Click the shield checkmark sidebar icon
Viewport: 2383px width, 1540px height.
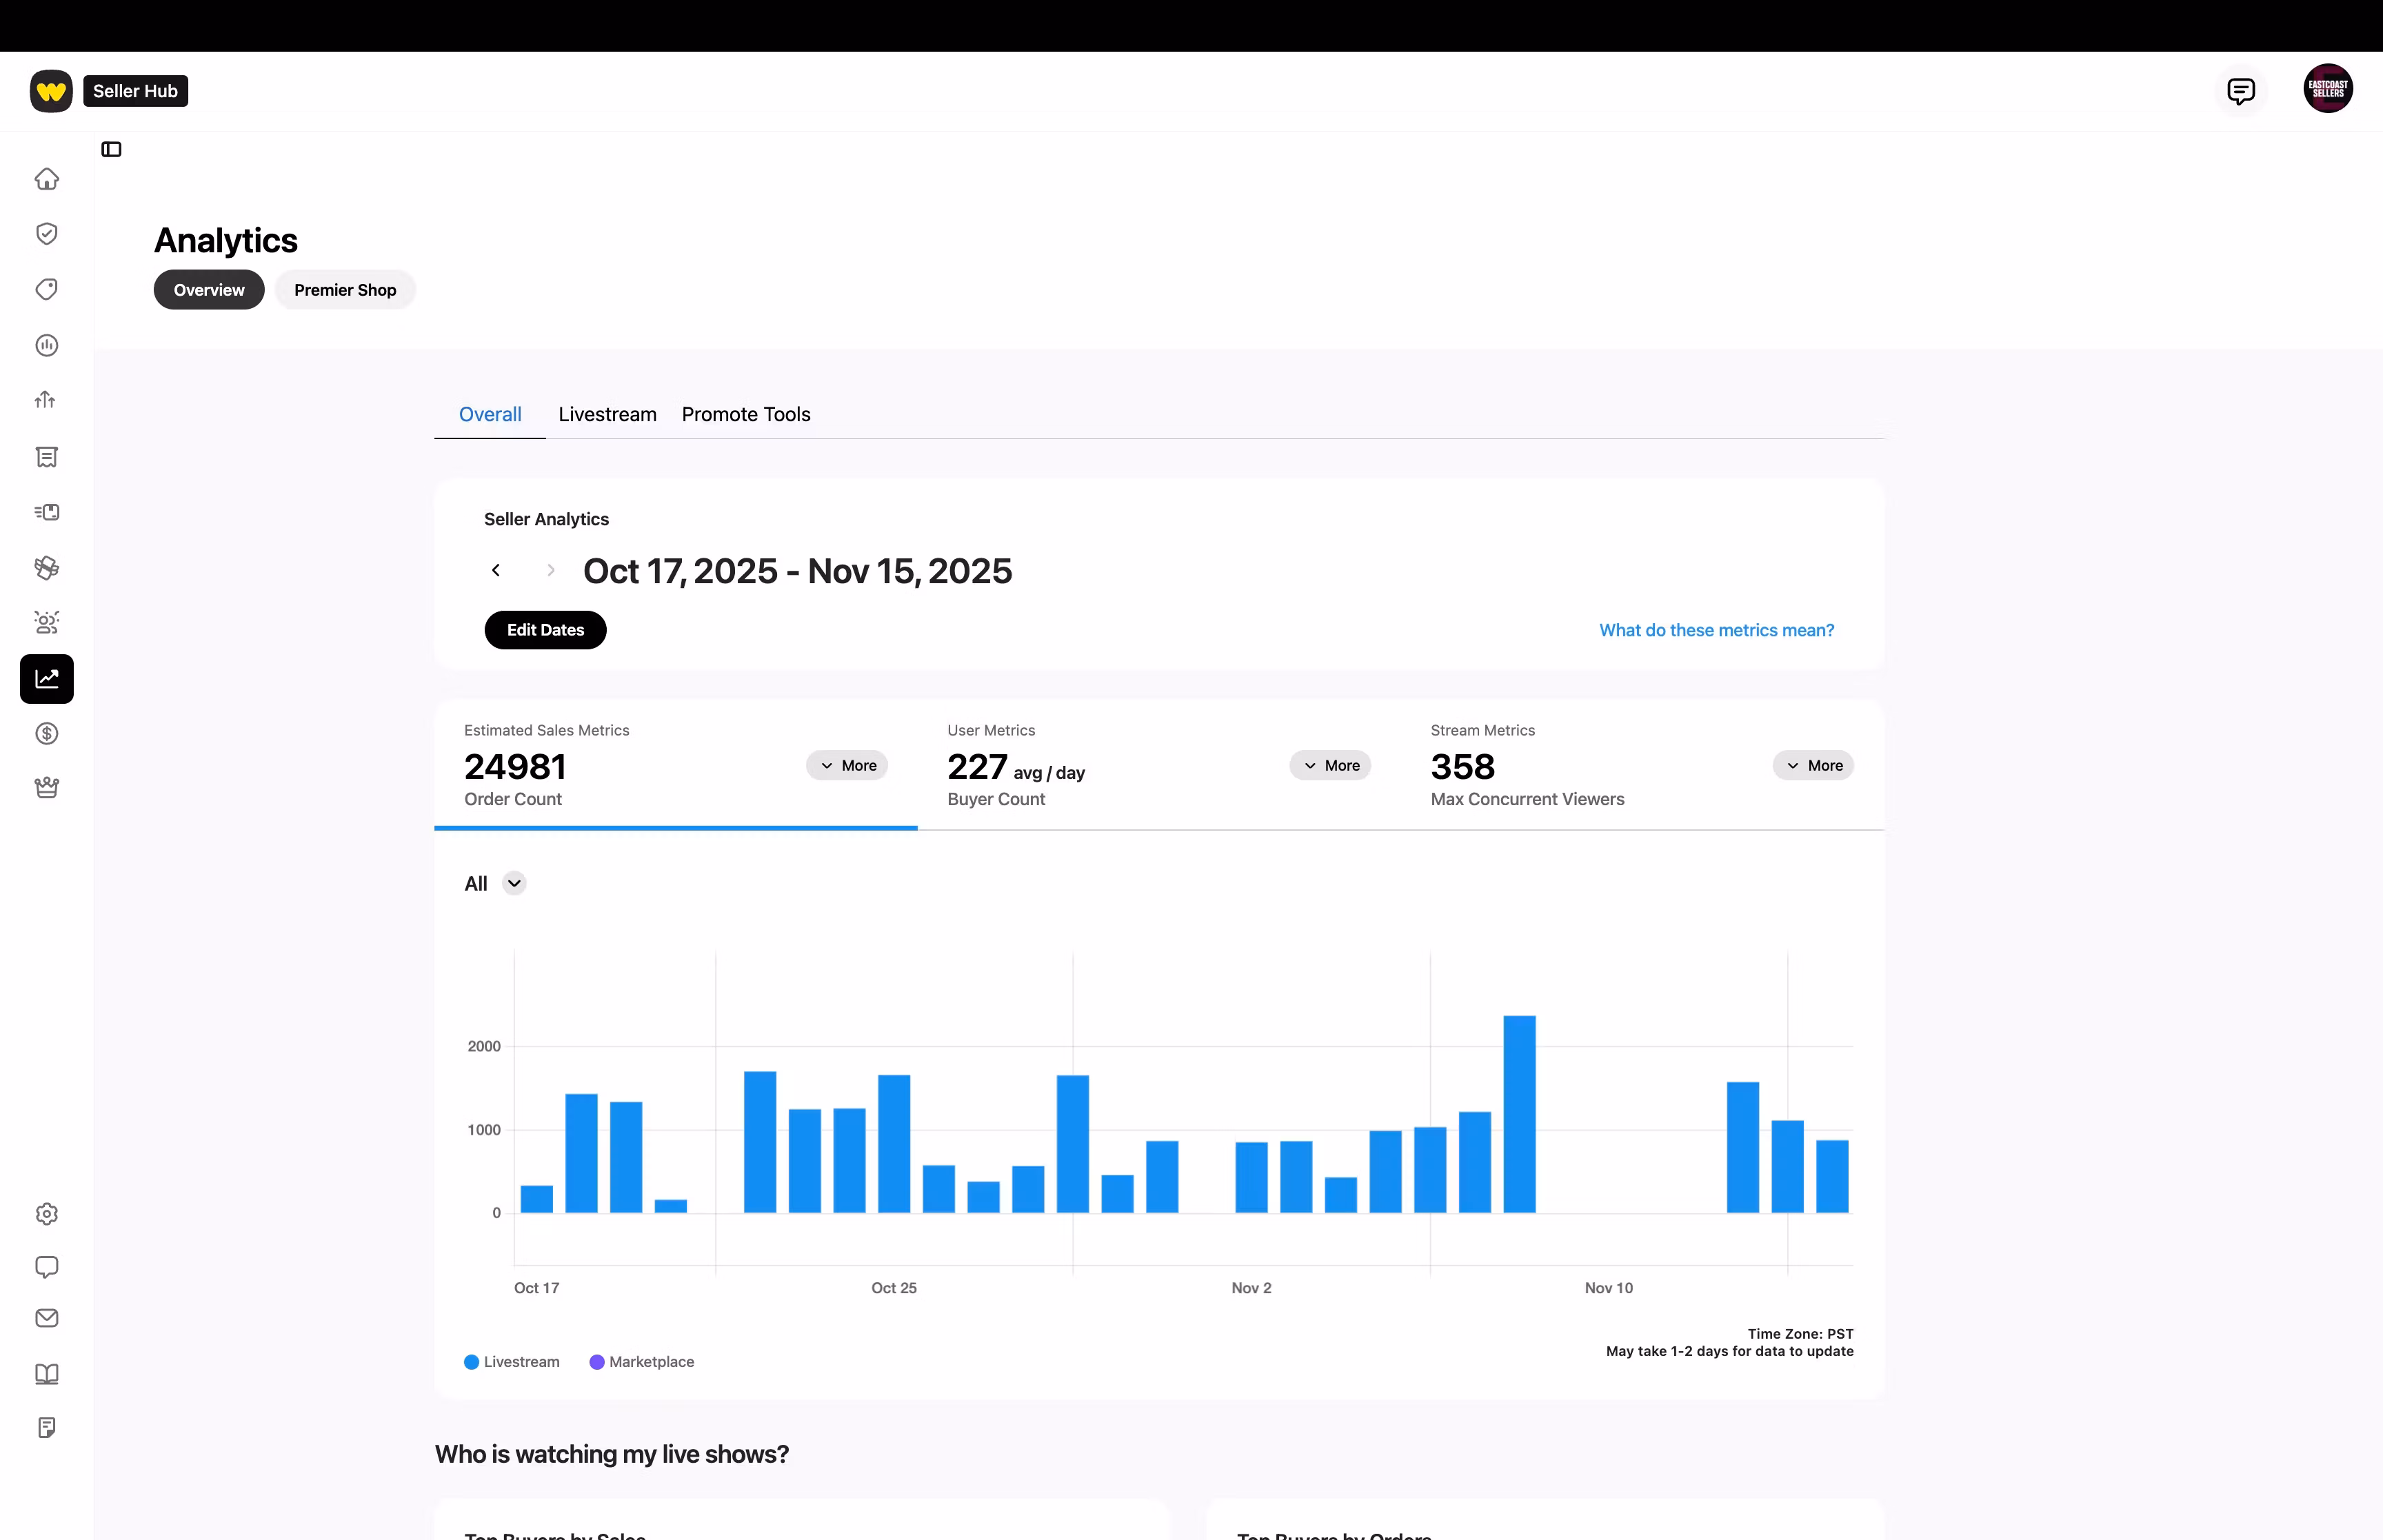47,233
